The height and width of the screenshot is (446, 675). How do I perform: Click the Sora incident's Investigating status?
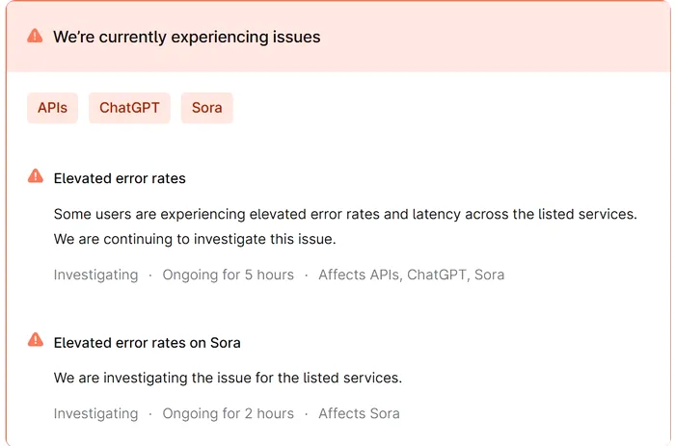click(96, 414)
